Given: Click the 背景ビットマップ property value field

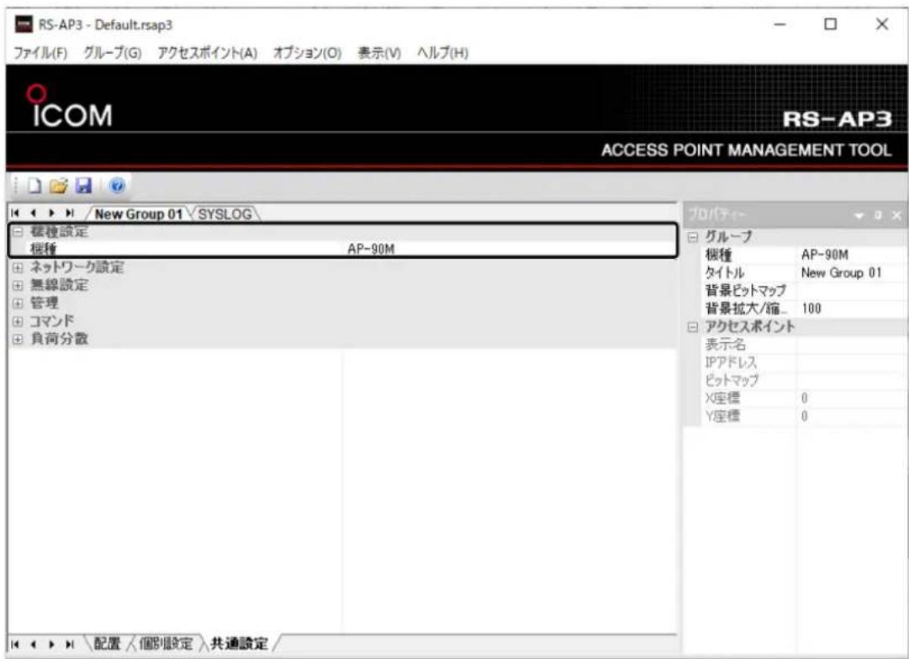Looking at the screenshot, I should coord(852,290).
